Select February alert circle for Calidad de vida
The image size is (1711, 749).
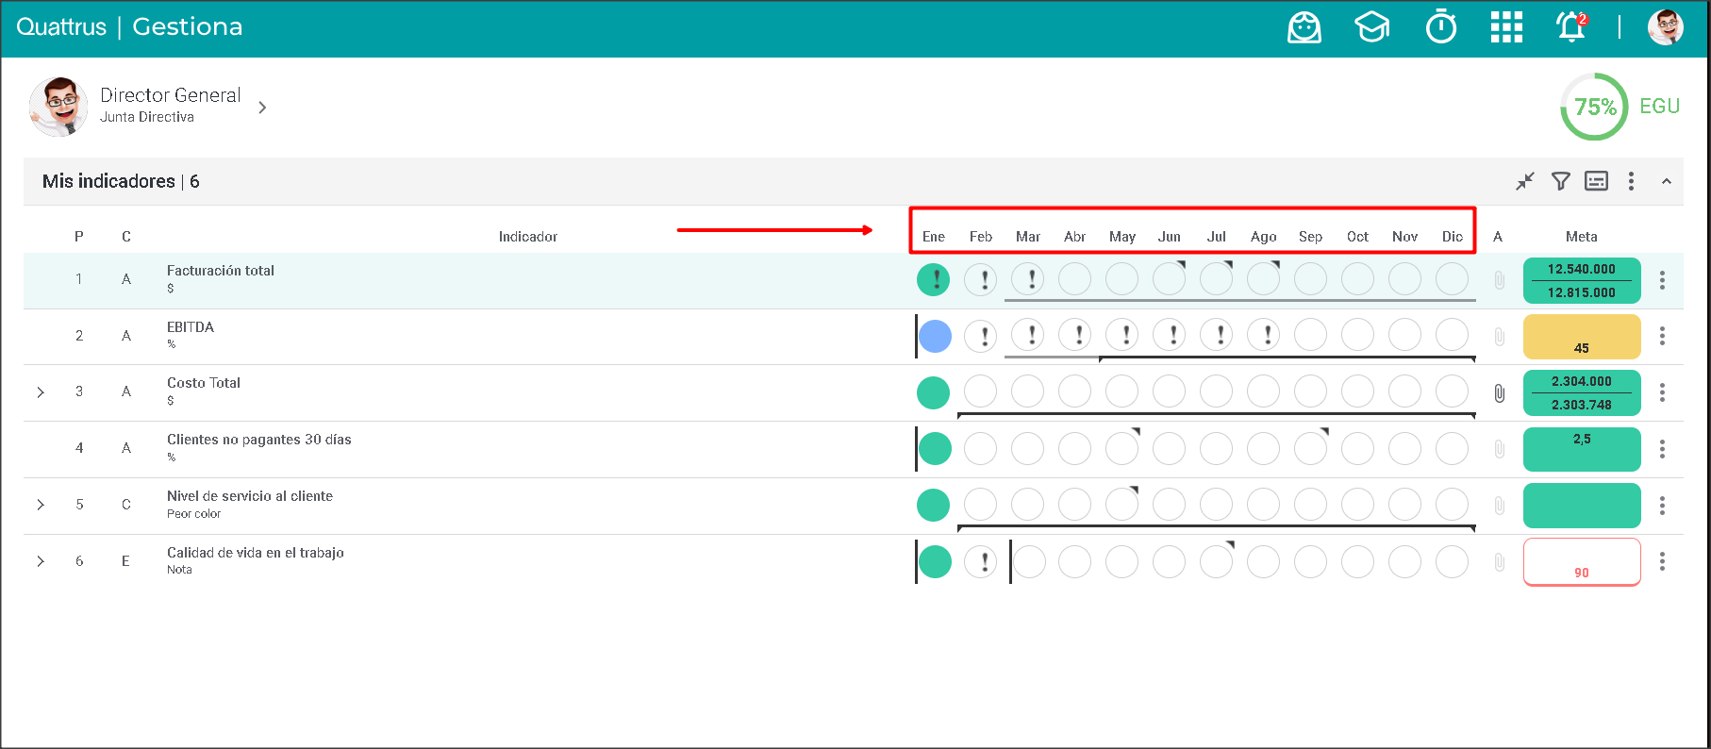coord(981,562)
